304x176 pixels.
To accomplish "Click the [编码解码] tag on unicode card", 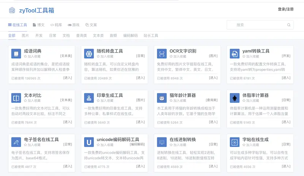I will tap(137, 144).
